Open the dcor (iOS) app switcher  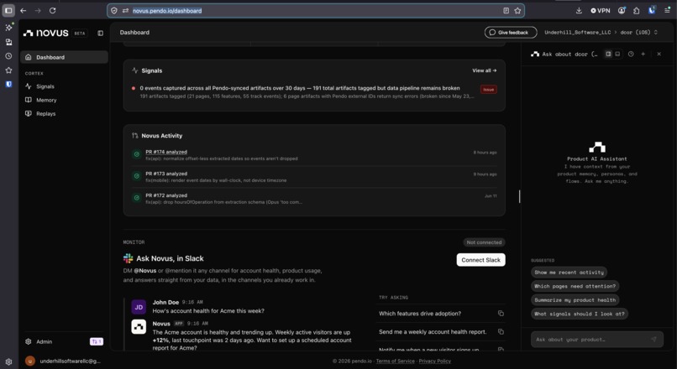(638, 33)
